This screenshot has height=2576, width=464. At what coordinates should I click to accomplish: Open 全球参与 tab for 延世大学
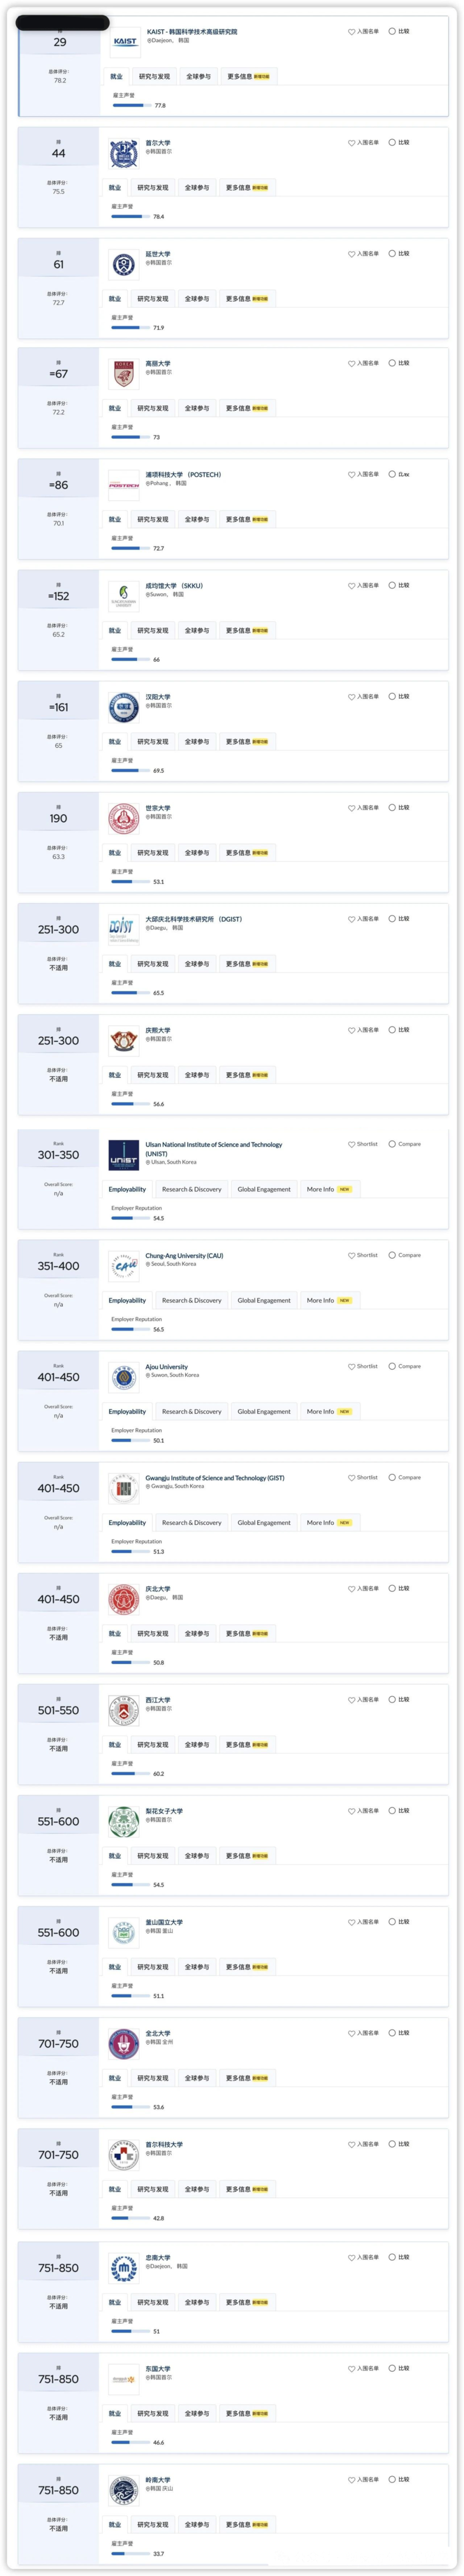197,298
